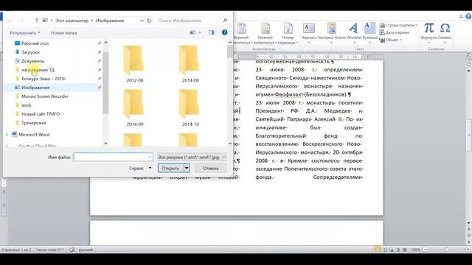Open the dialog help question-mark icon
472x265 pixels.
[224, 32]
